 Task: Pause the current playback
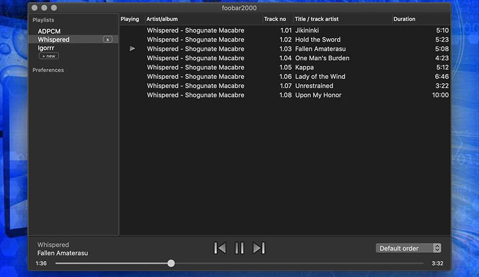coord(239,248)
